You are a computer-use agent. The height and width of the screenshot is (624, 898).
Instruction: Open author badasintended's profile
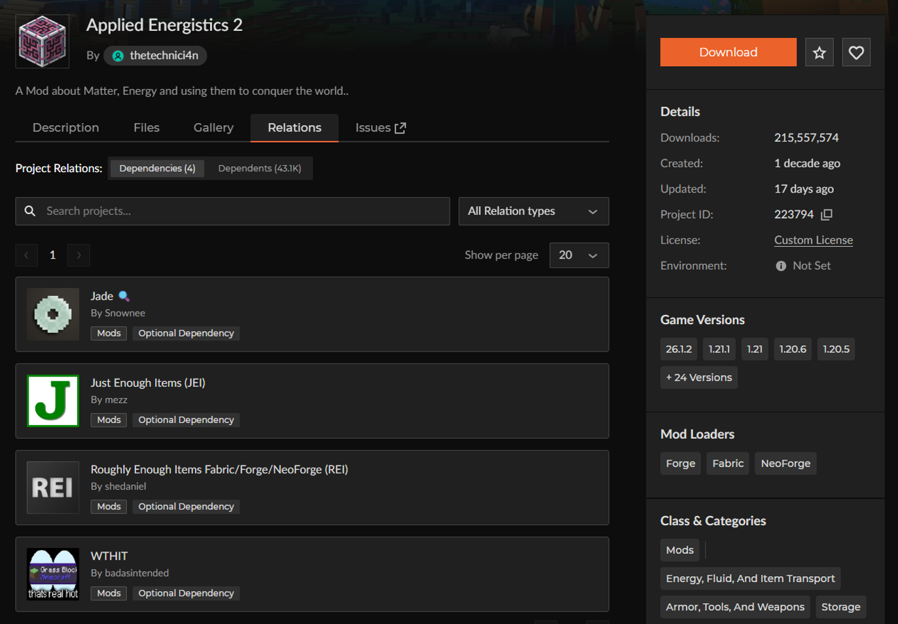click(x=137, y=573)
